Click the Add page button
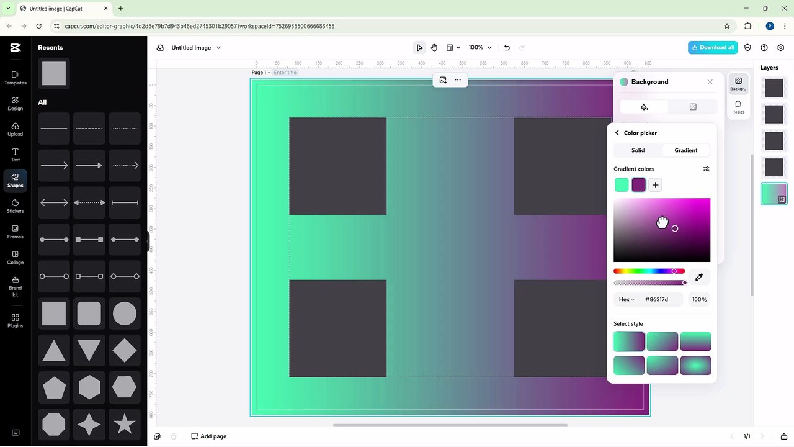This screenshot has width=794, height=447. (x=208, y=436)
